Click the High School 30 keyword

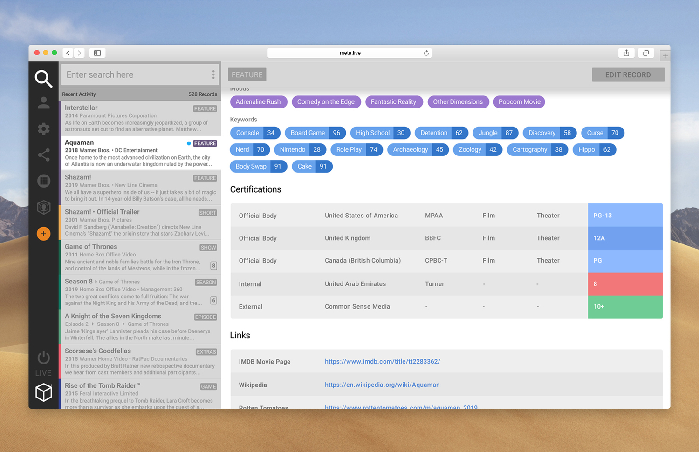380,133
